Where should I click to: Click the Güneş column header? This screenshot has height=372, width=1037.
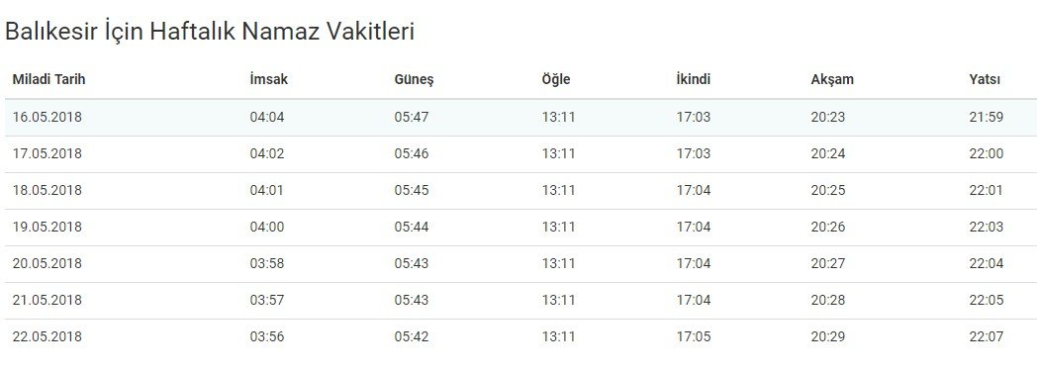tap(414, 80)
